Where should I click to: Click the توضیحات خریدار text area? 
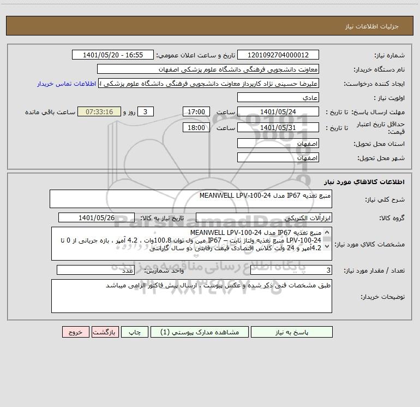191,296
